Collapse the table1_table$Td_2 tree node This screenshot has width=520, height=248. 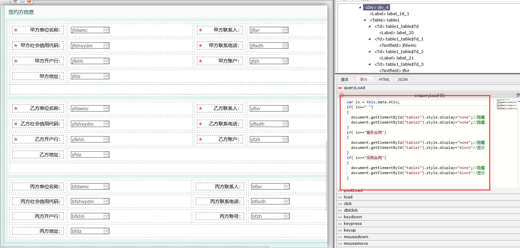click(369, 51)
